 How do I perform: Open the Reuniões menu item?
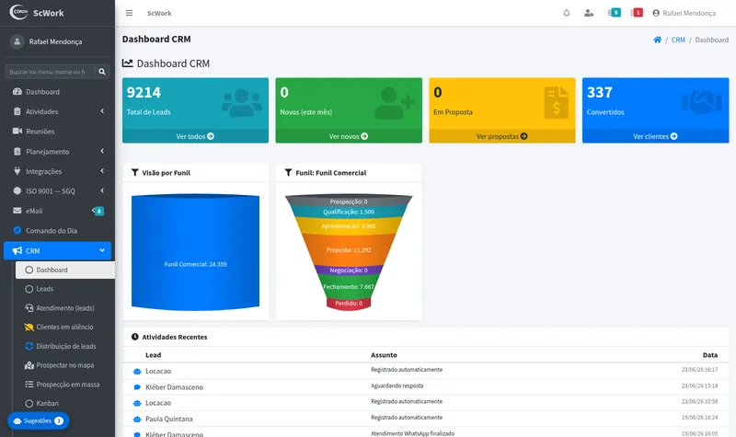57,132
